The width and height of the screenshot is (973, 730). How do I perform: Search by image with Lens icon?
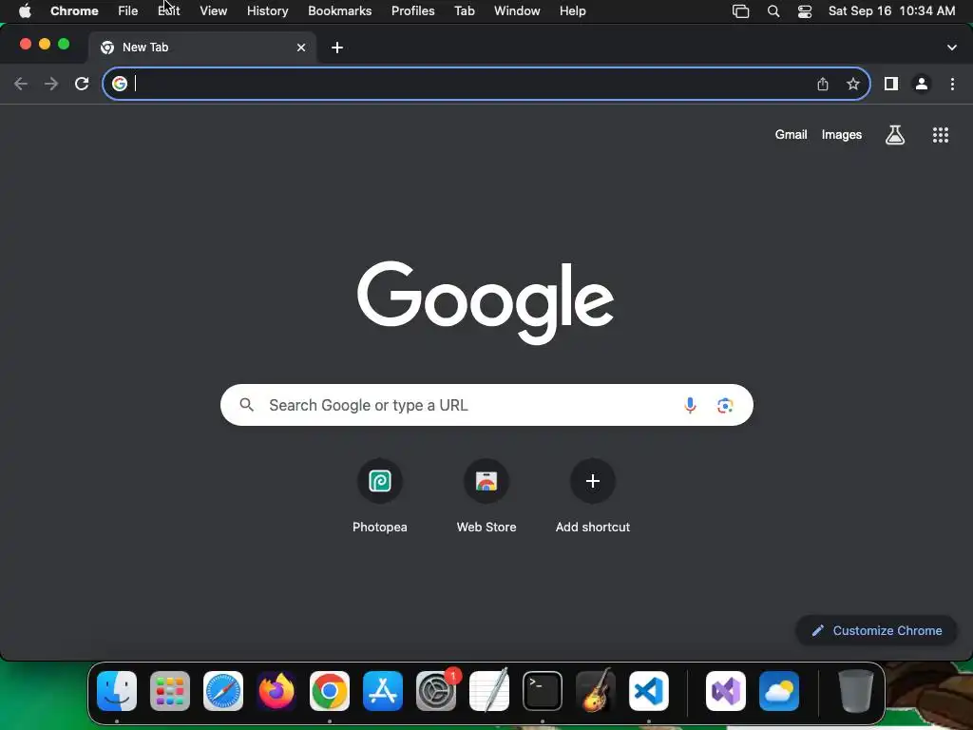(725, 405)
